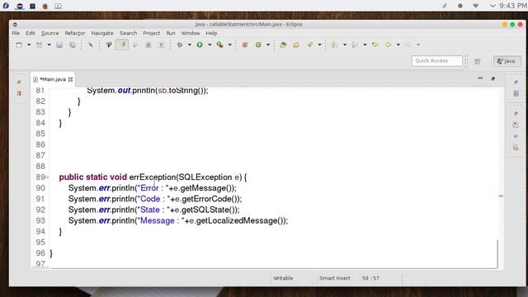Select the *Main.java editor tab
Image resolution: width=528 pixels, height=297 pixels.
(53, 79)
